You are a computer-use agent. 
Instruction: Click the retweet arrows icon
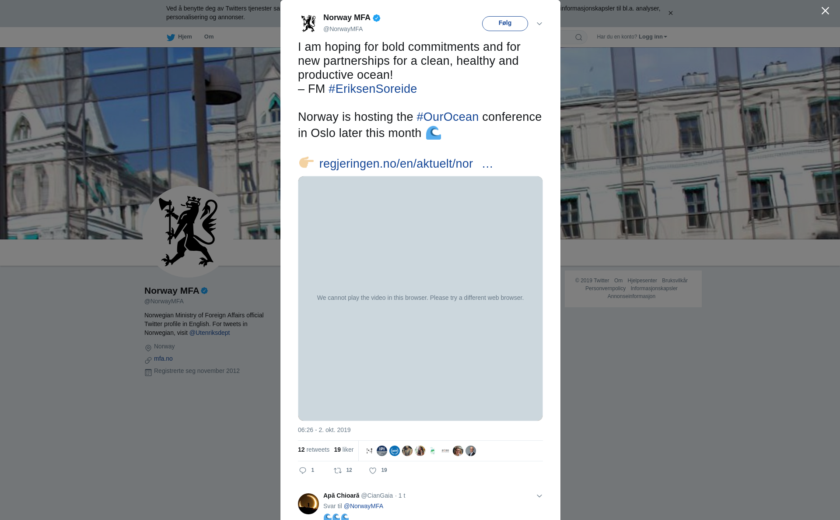click(x=338, y=471)
